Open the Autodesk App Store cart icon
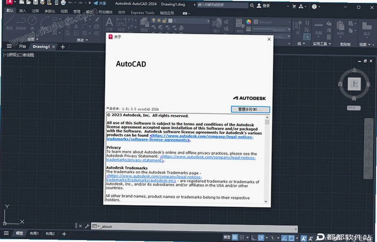 [x=294, y=7]
